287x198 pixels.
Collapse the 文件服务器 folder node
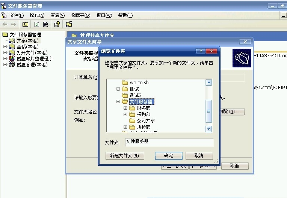click(118, 102)
